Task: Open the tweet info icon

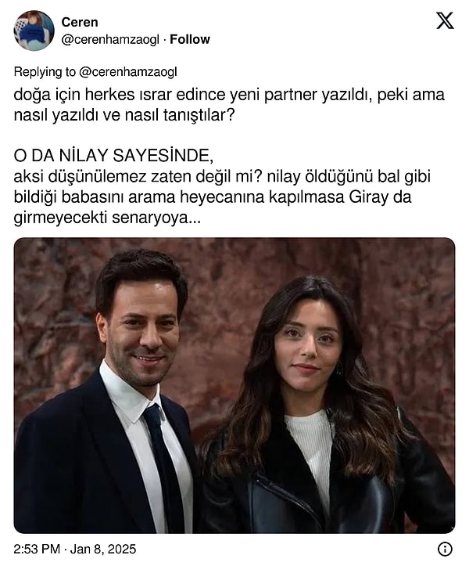Action: click(445, 549)
